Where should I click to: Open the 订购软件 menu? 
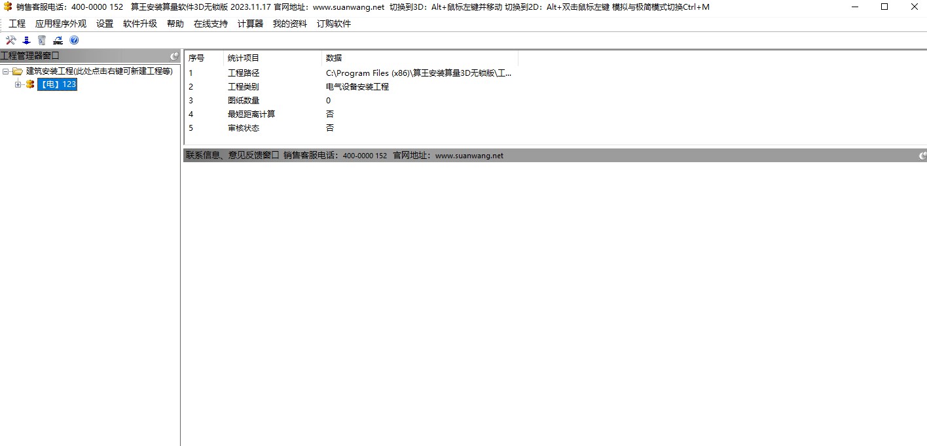(x=335, y=23)
